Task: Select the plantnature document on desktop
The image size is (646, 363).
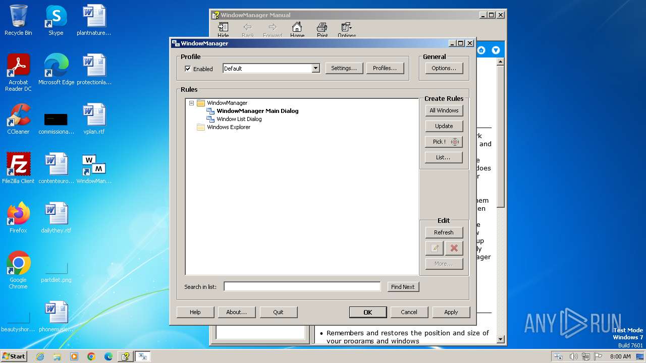Action: click(94, 20)
